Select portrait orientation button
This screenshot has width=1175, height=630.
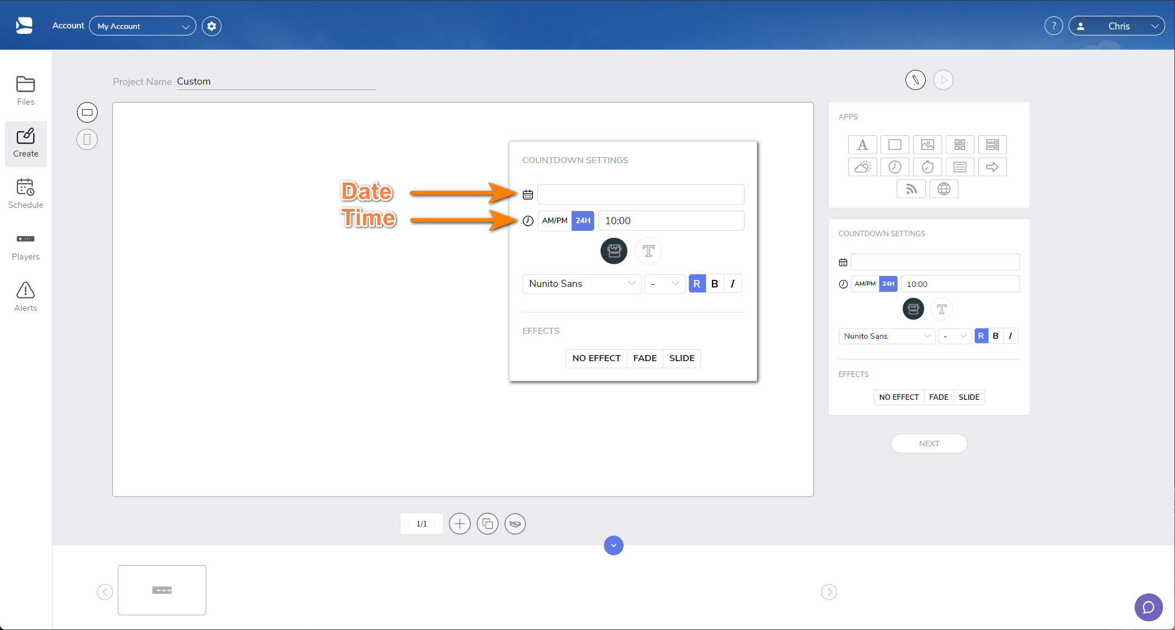point(87,140)
